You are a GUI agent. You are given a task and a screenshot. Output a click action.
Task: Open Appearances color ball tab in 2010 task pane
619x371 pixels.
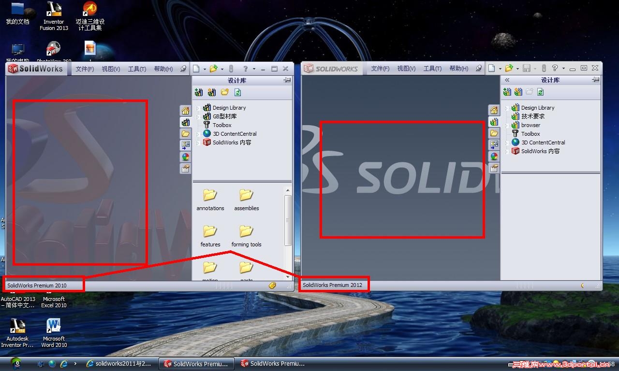pyautogui.click(x=185, y=157)
